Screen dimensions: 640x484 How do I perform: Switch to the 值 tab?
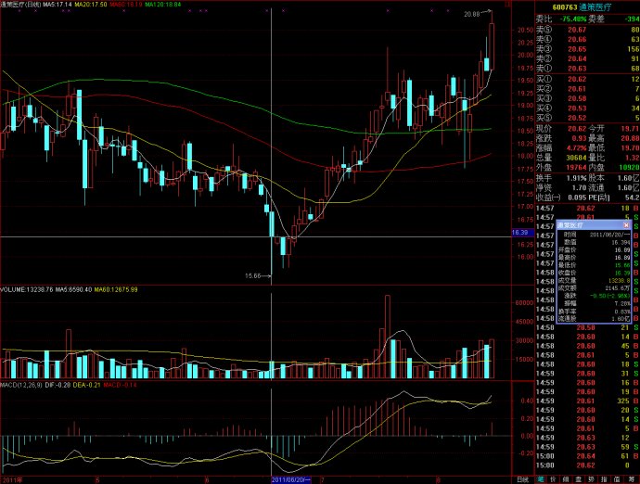617,479
